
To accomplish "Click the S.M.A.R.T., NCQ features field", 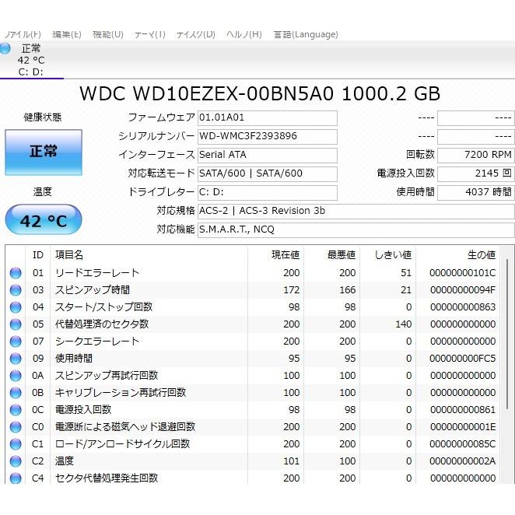I will coord(356,229).
